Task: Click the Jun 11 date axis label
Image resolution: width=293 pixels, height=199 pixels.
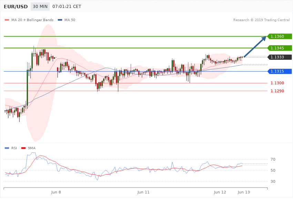Action: coord(143,192)
